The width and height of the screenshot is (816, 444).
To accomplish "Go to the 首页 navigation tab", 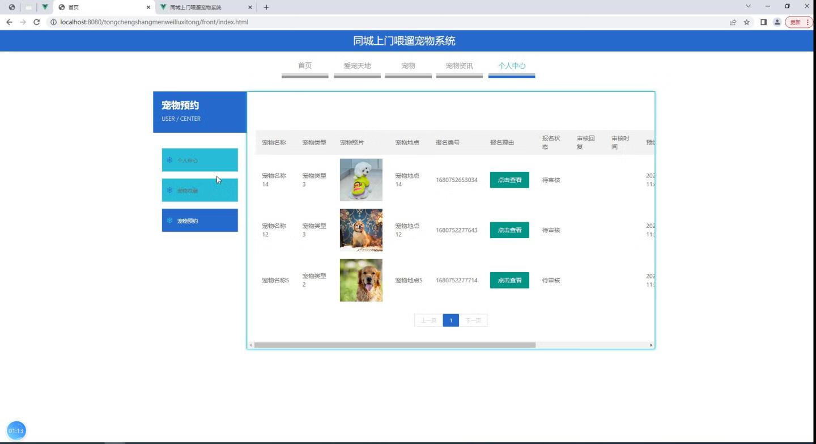I will [x=305, y=66].
